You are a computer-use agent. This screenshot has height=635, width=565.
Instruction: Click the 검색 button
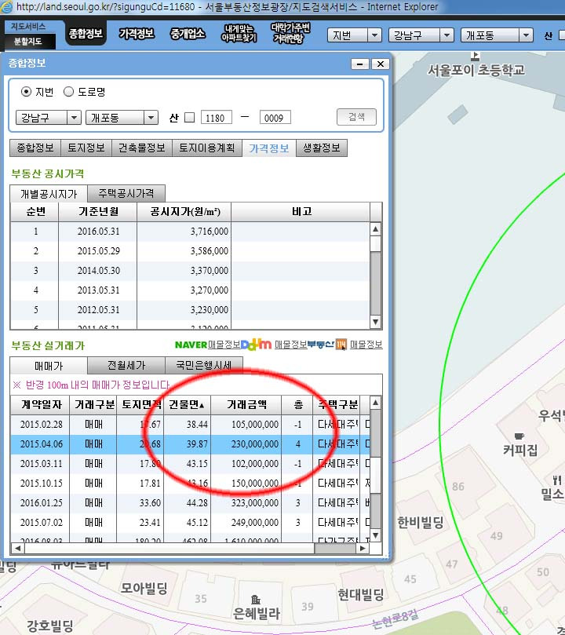(356, 117)
